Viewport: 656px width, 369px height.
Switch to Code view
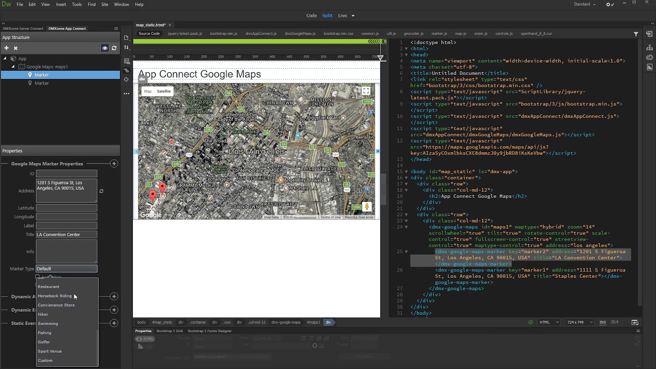click(312, 15)
